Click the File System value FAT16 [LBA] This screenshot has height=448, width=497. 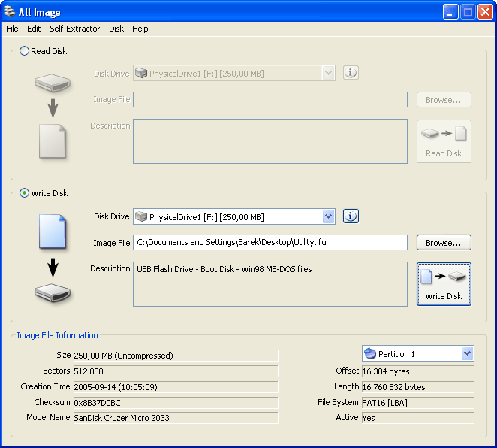point(417,403)
